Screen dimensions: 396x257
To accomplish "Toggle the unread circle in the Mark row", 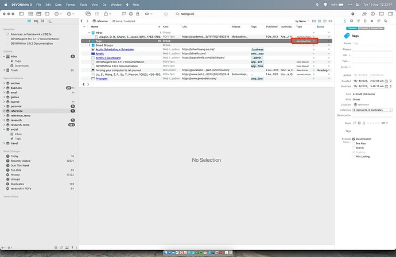I will coord(359,123).
